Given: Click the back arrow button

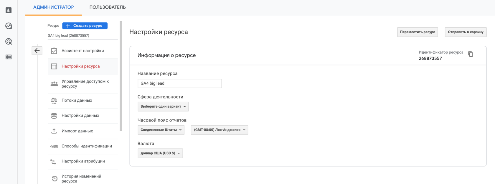Looking at the screenshot, I should tap(37, 51).
